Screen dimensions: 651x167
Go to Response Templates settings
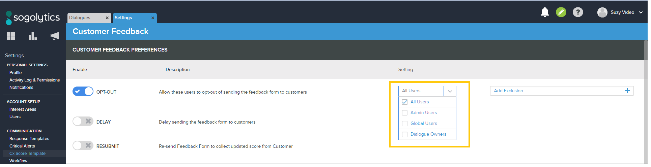(29, 139)
